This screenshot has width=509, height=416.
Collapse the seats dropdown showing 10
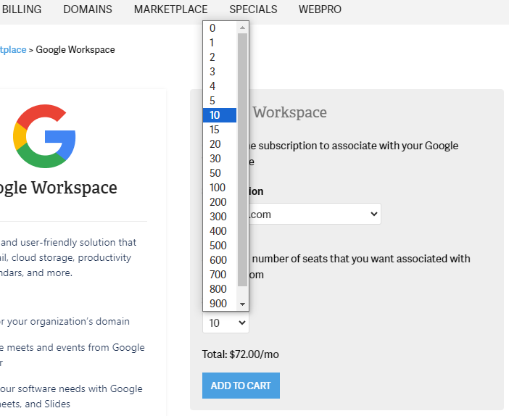225,323
